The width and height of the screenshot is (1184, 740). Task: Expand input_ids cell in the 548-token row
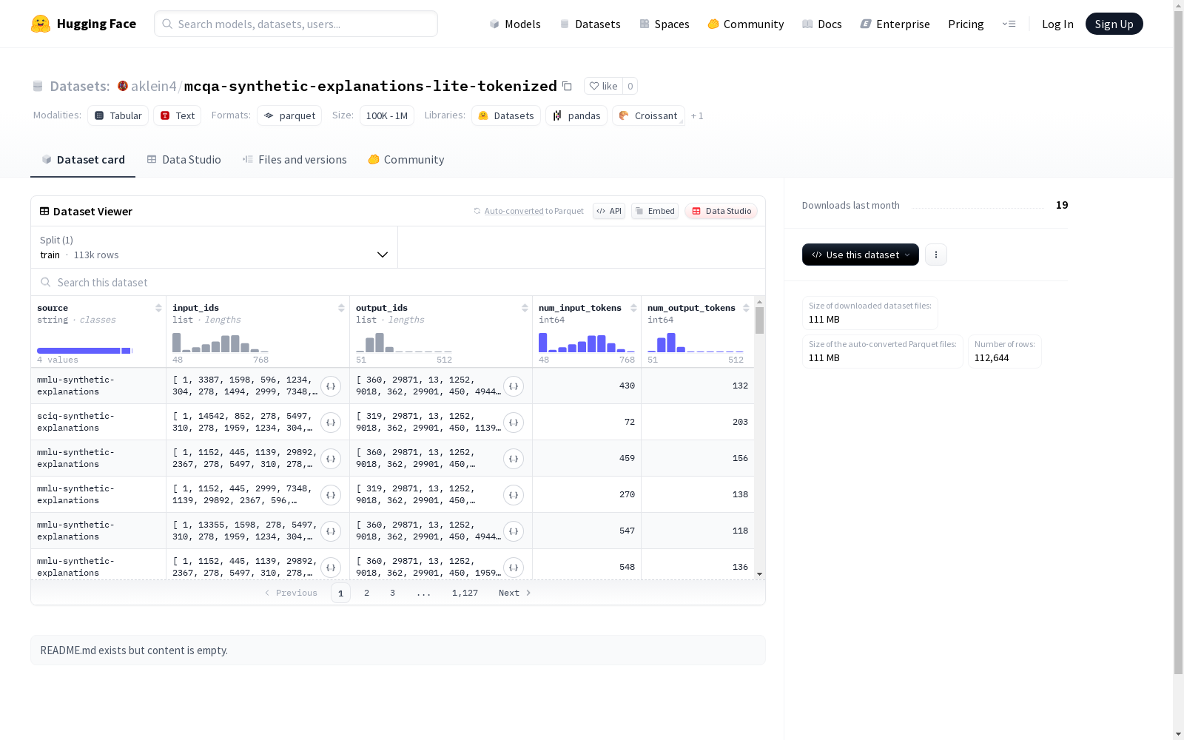pos(331,568)
